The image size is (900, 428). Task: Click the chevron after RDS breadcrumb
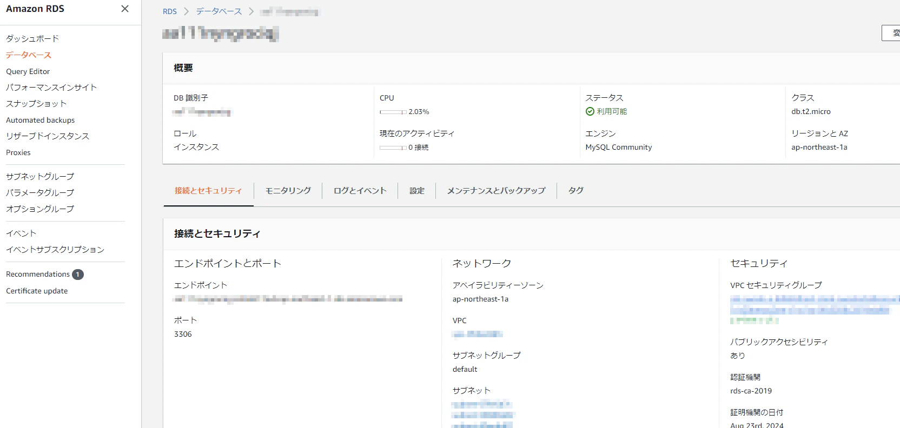(x=187, y=11)
